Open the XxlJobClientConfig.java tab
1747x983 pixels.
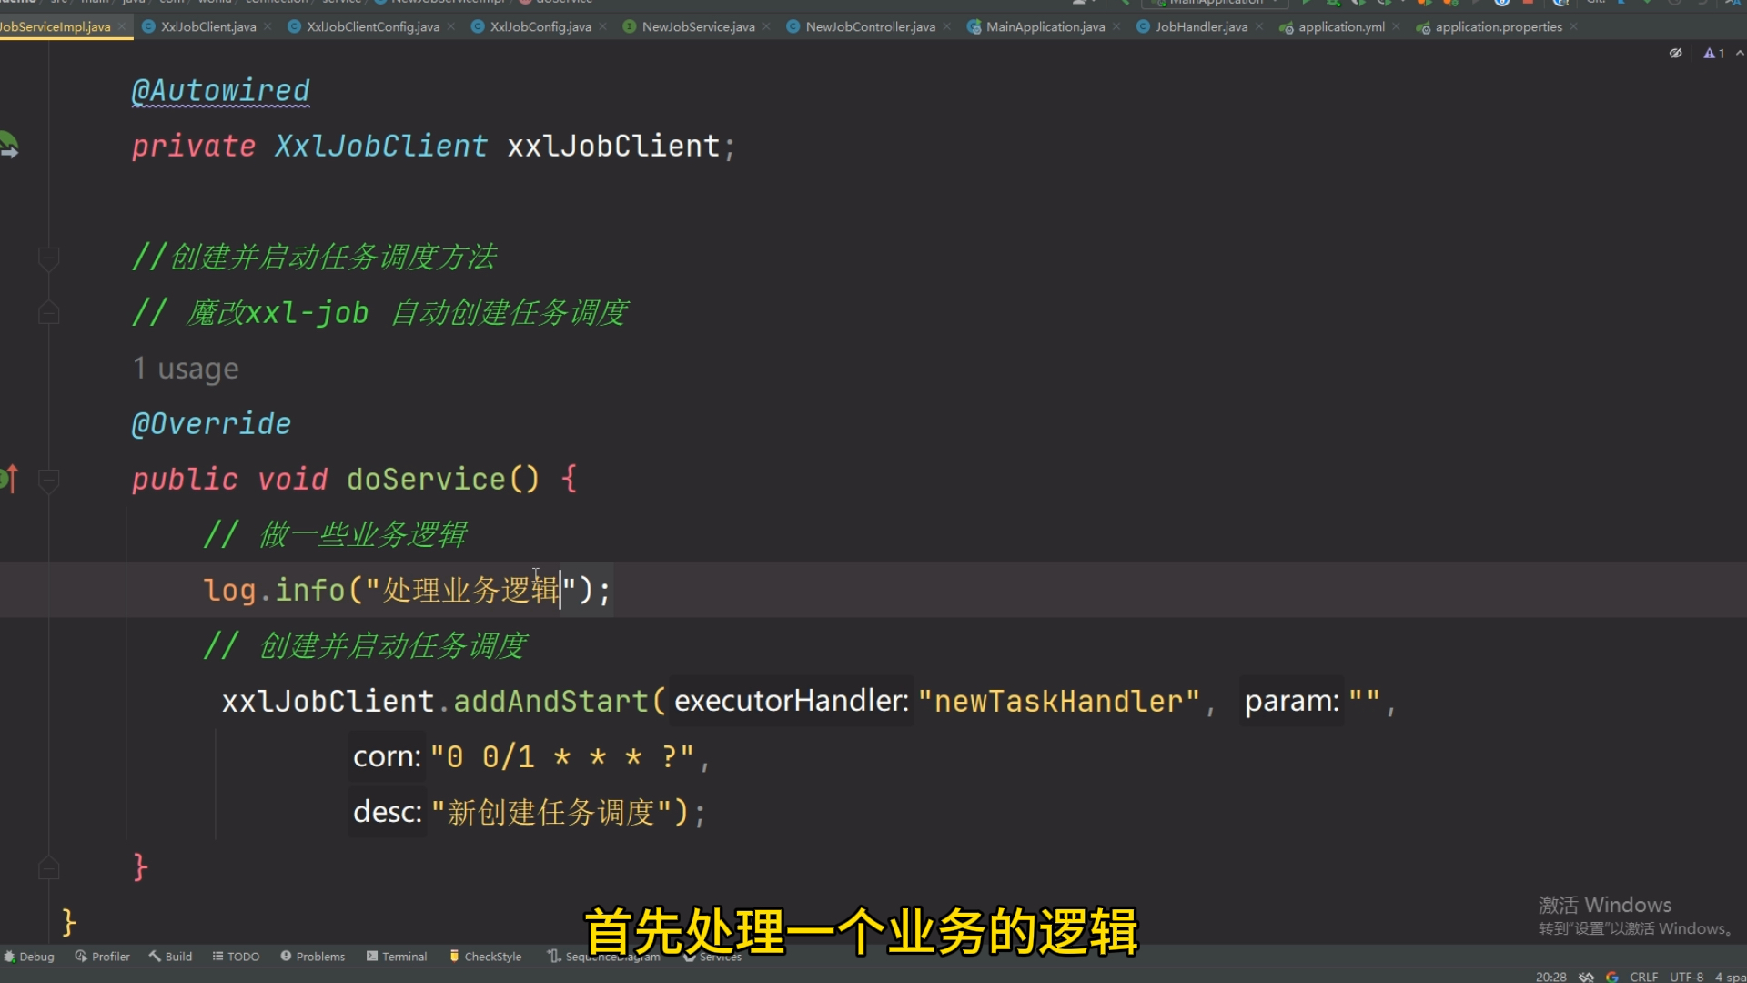[373, 26]
